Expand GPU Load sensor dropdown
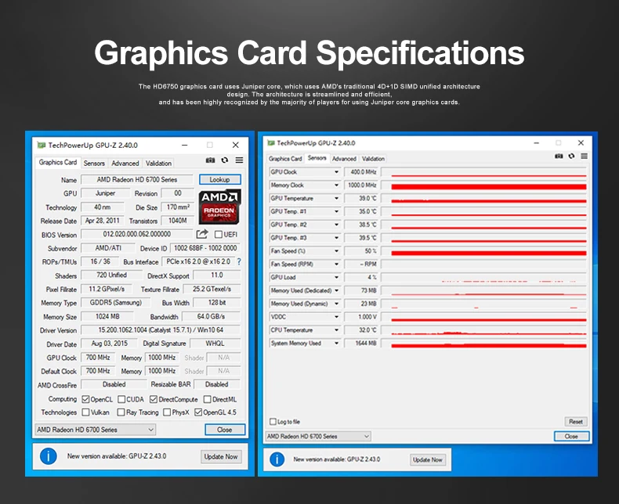 coord(336,277)
